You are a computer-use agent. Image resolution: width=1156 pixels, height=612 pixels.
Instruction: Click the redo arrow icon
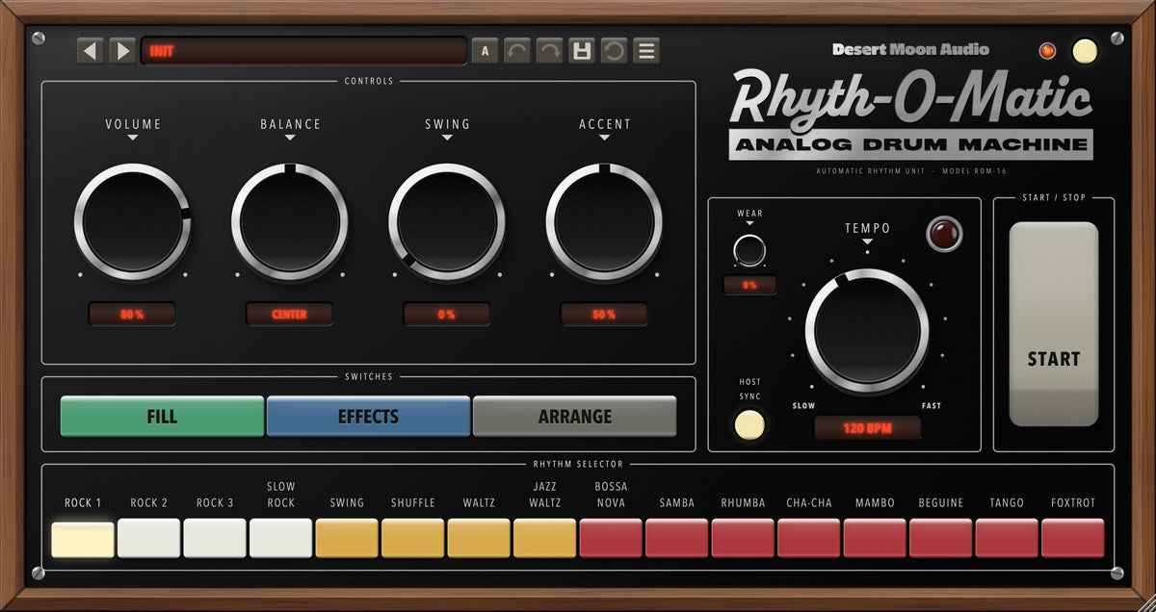tap(549, 51)
